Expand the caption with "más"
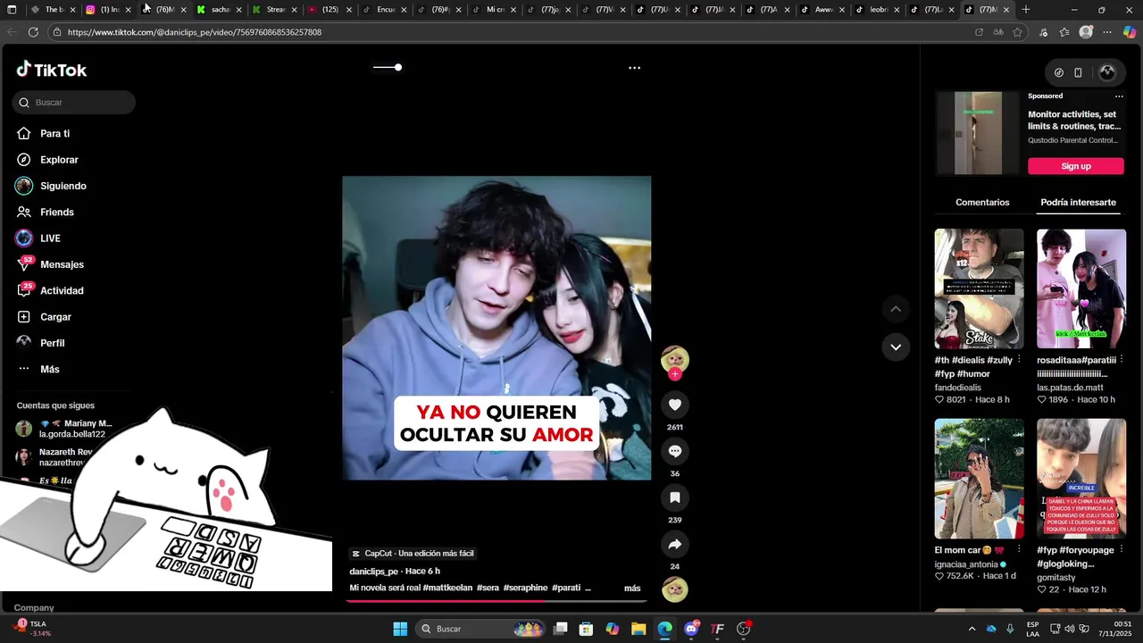The image size is (1143, 643). [x=632, y=589]
